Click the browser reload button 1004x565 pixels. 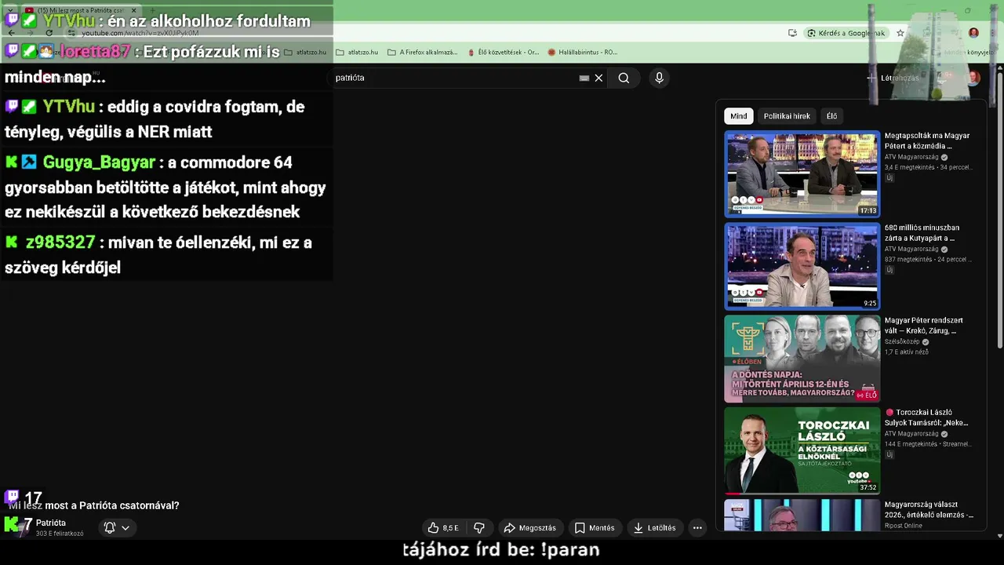click(x=49, y=33)
